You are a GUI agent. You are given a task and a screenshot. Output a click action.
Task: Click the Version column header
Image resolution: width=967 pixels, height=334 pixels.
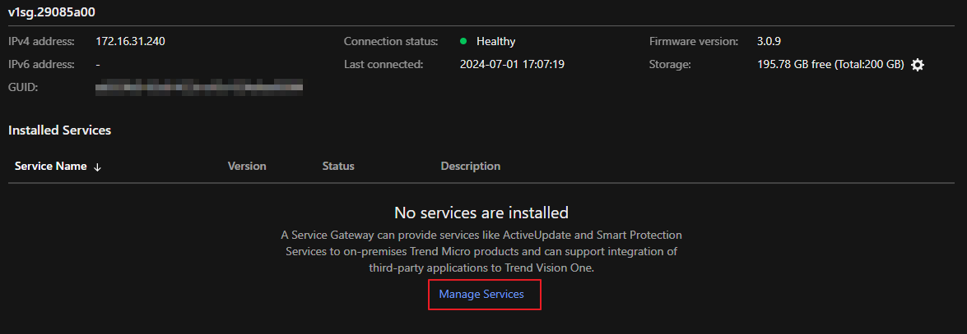pyautogui.click(x=247, y=166)
